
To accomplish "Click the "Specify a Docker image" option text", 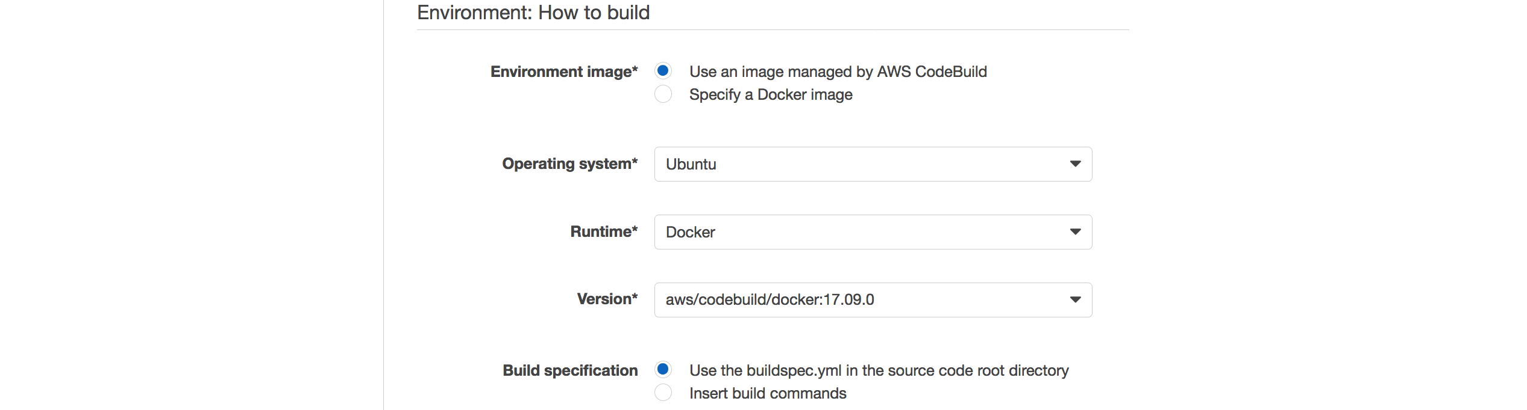I will (x=771, y=95).
